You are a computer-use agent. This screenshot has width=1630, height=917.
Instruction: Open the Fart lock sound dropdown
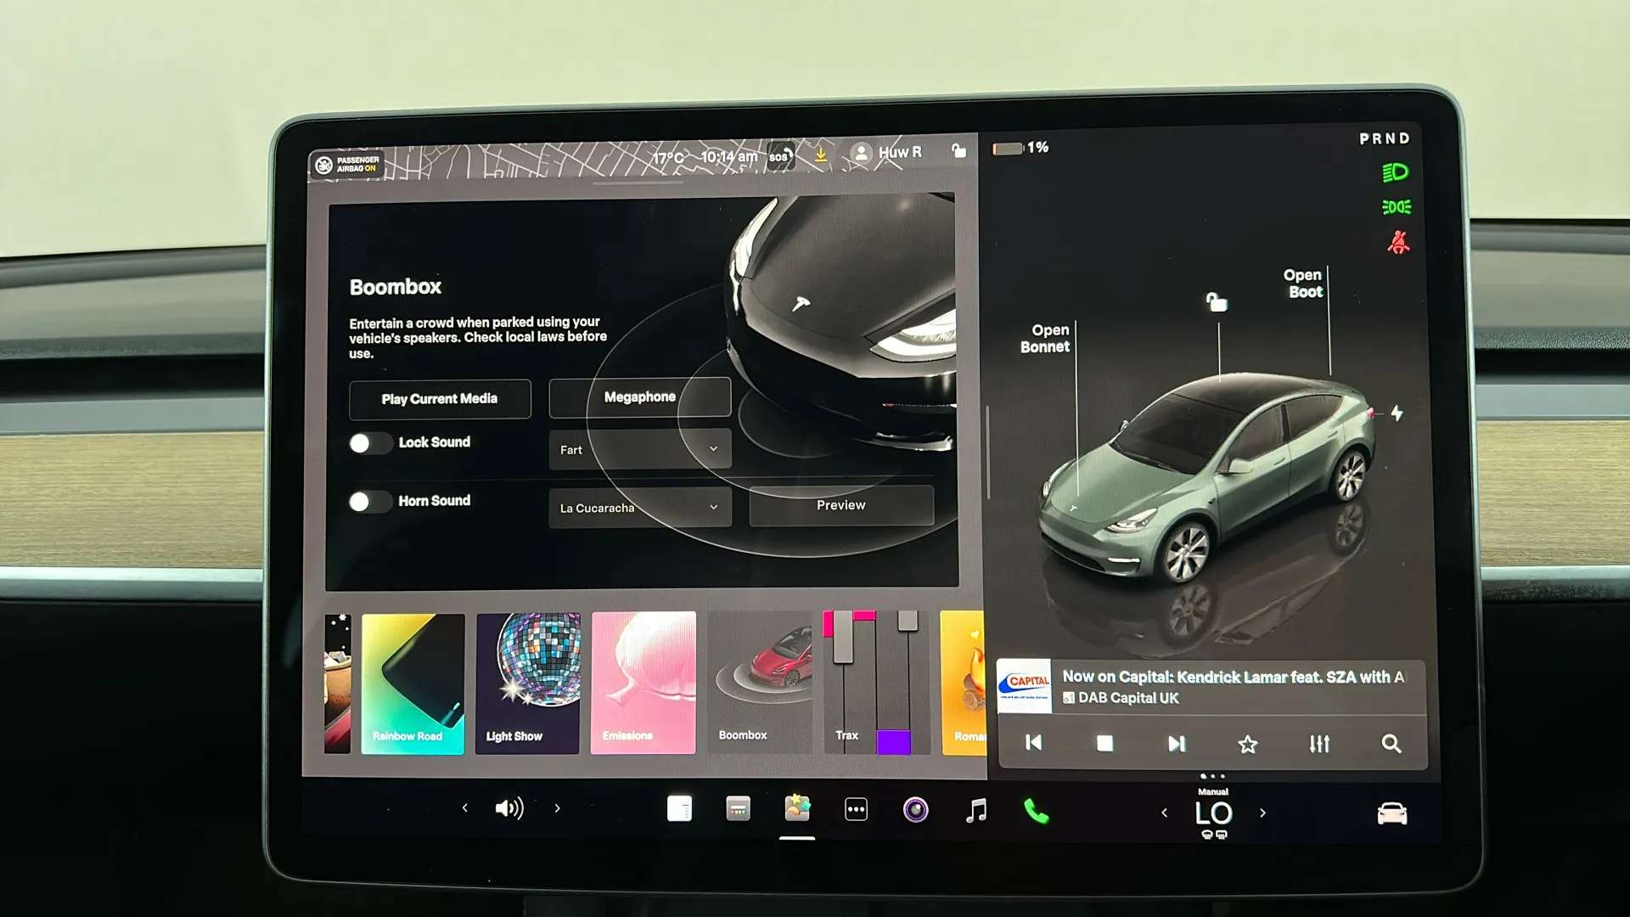click(640, 449)
